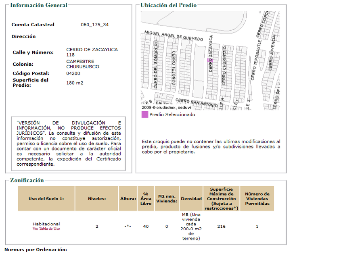Select the street address CERRO DE ZACAYUCA 118
This screenshot has width=339, height=254.
click(x=92, y=52)
